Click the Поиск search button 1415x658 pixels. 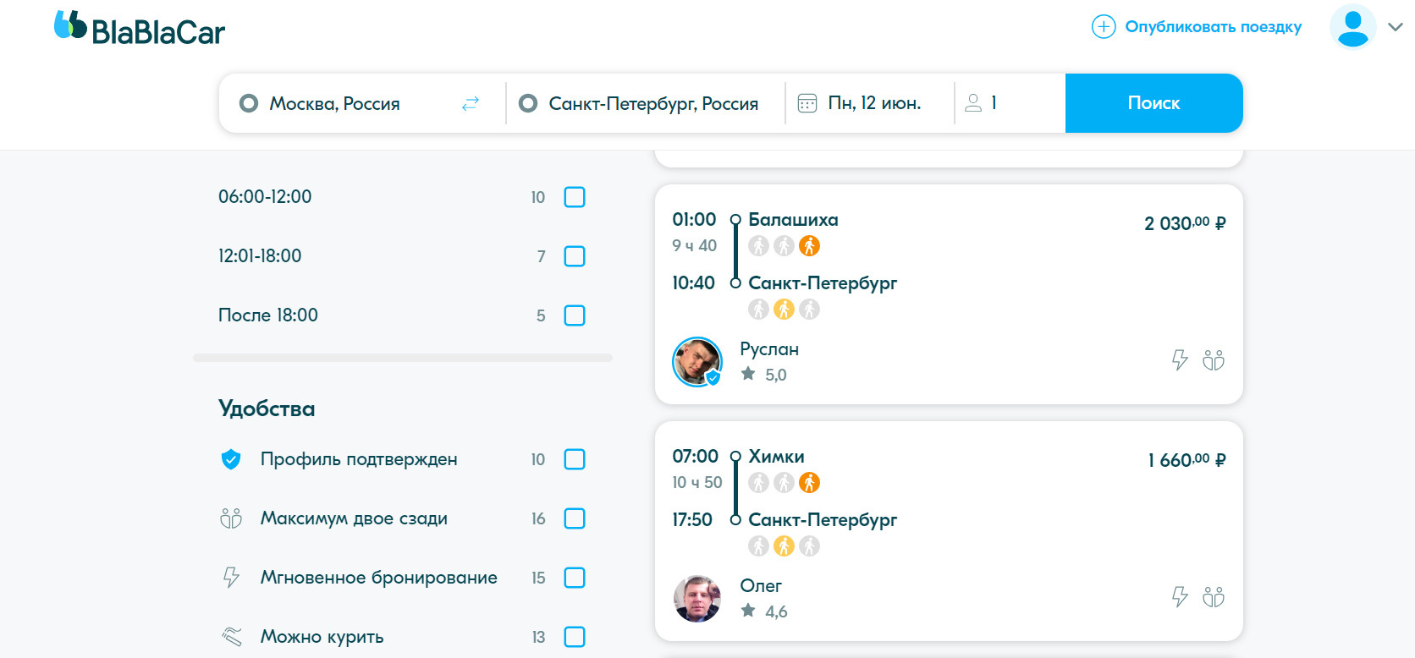[x=1153, y=103]
